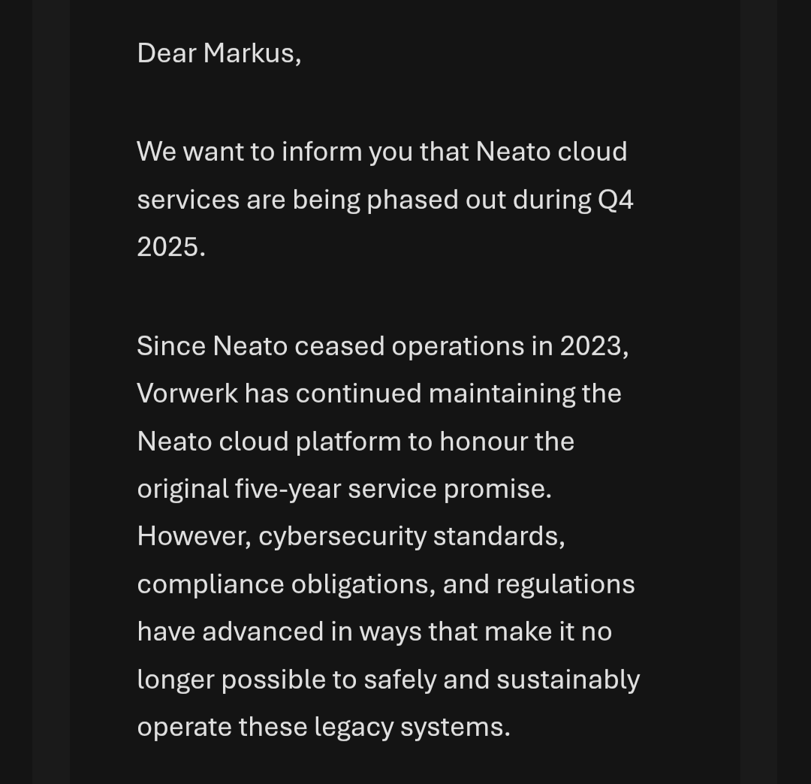Click the words "have advanced"
This screenshot has width=811, height=784.
pyautogui.click(x=230, y=632)
